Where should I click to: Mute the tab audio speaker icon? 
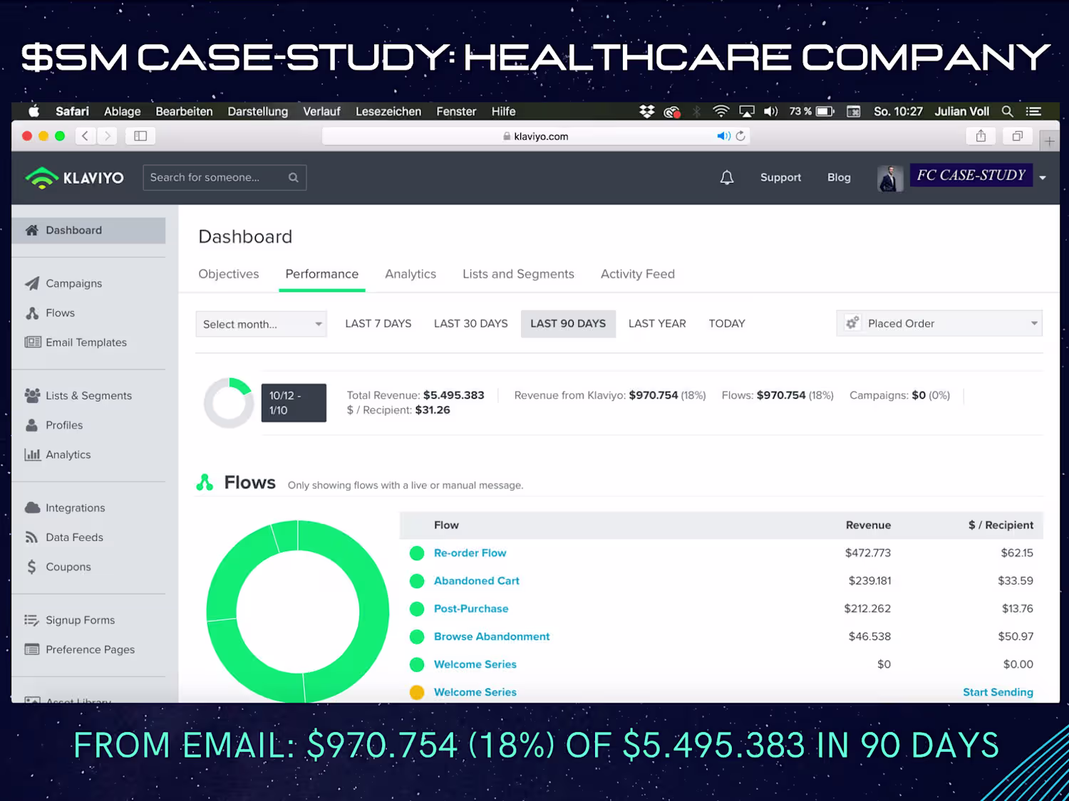coord(723,136)
